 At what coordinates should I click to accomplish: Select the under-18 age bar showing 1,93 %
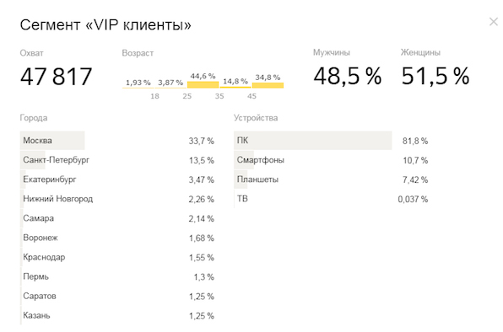[x=138, y=88]
